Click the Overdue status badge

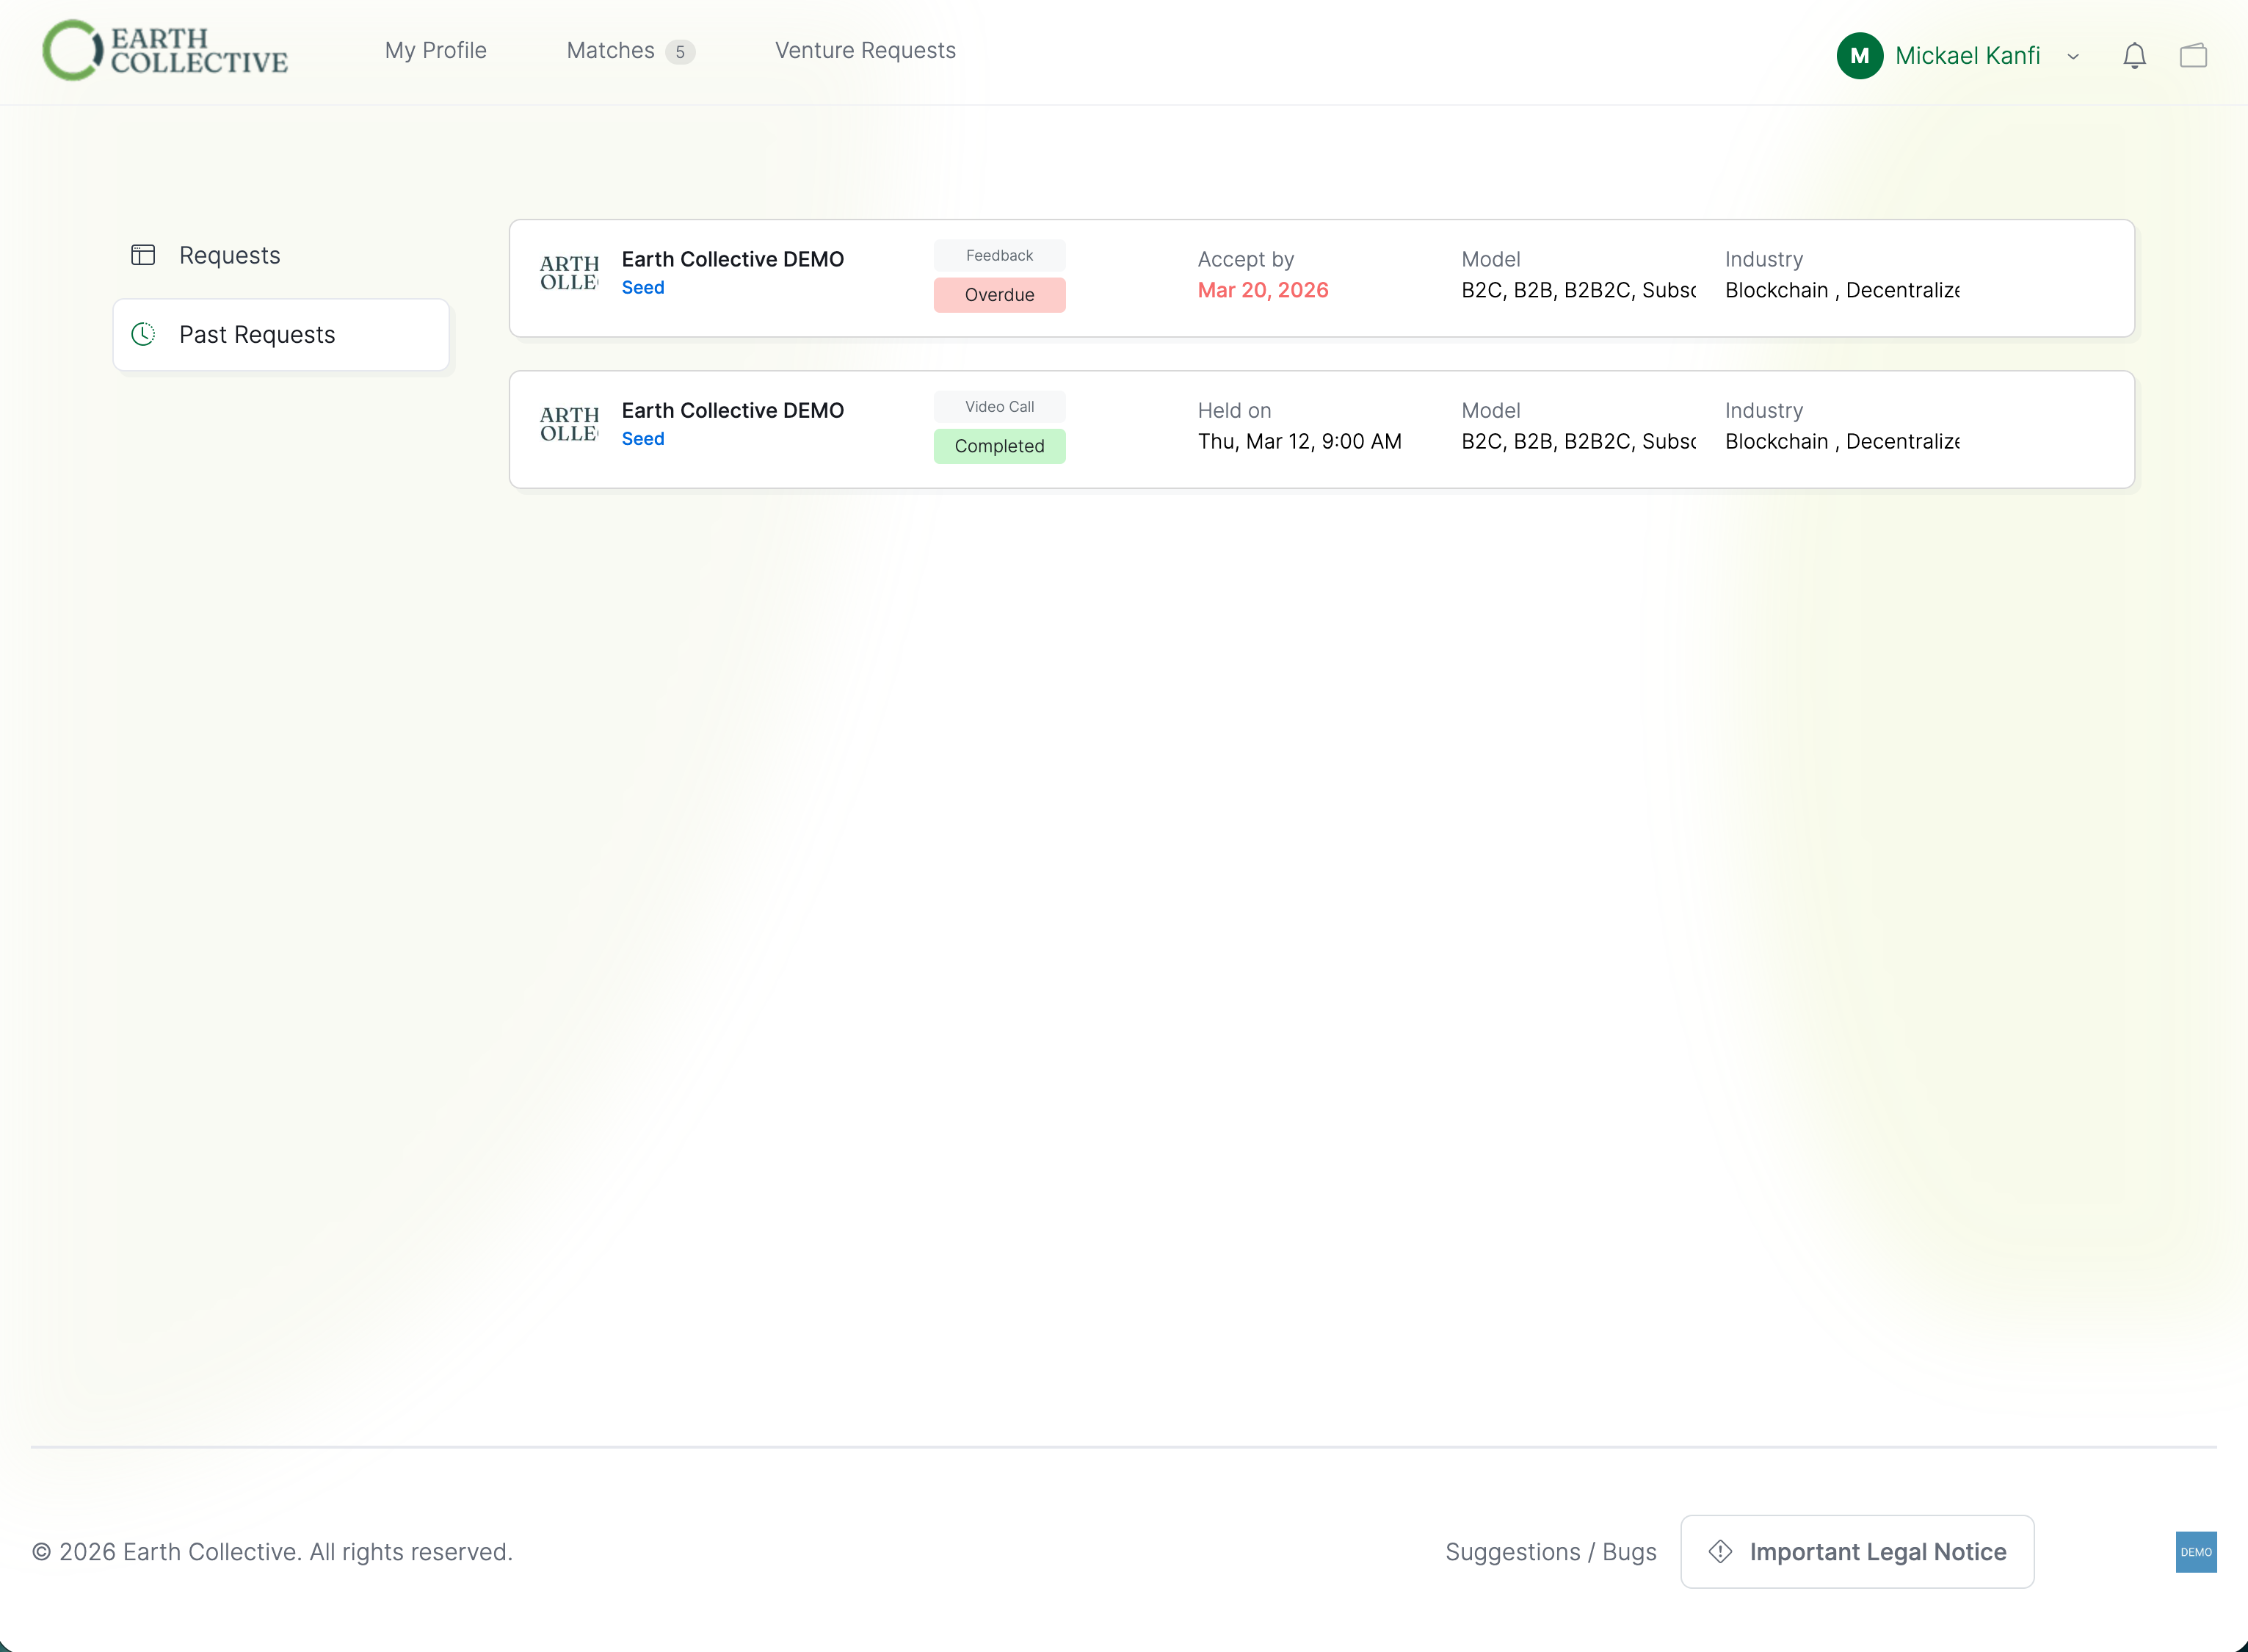click(999, 294)
